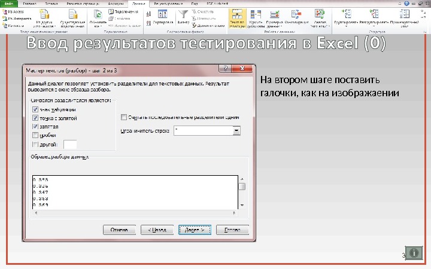
Task: Click the '< Назад' button
Action: (x=157, y=230)
